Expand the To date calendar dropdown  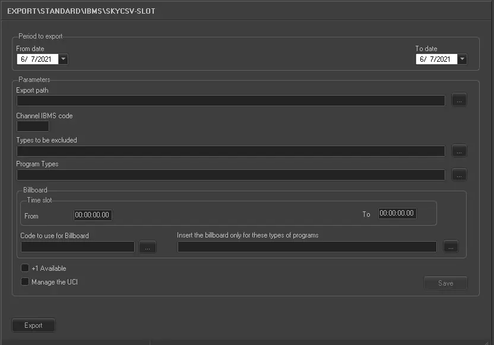[462, 59]
